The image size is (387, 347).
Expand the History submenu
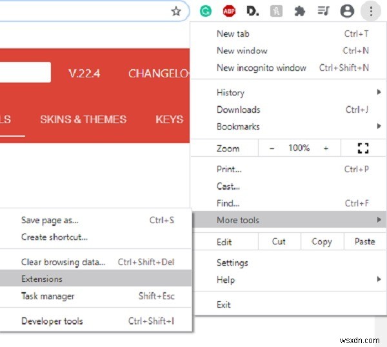(288, 92)
